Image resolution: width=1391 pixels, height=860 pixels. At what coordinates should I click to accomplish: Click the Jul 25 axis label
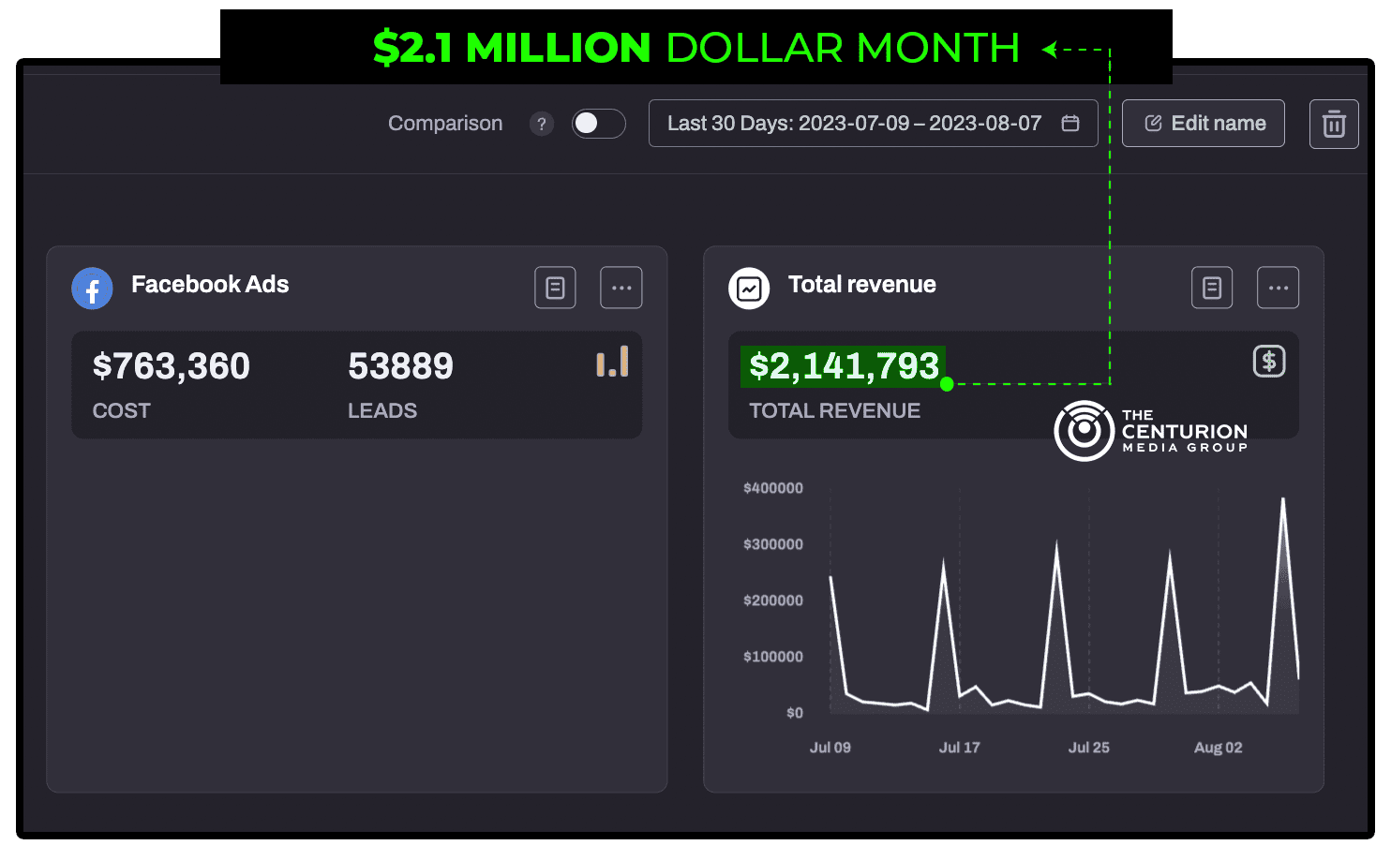(x=1089, y=748)
